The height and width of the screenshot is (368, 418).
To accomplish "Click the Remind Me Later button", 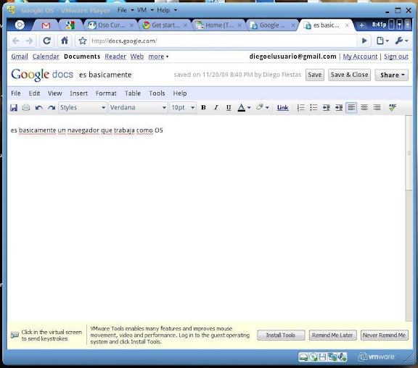I will click(x=332, y=335).
